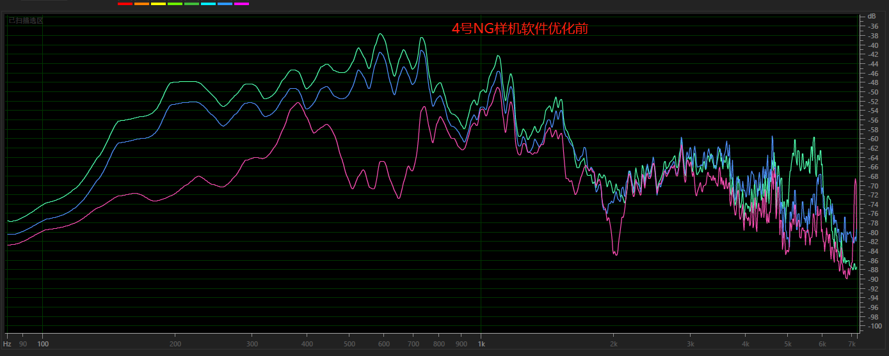
Task: Click the 200 frequency axis label
Action: [175, 344]
